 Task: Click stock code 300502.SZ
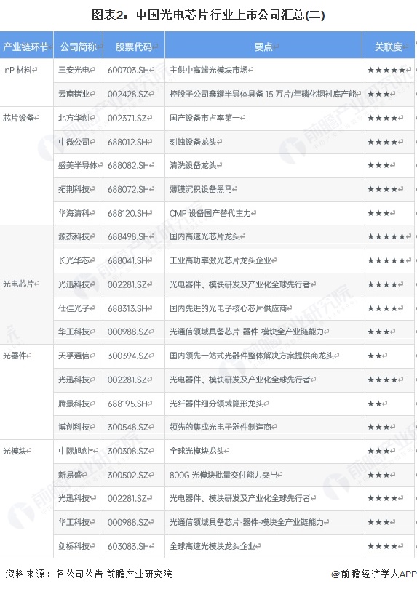point(128,475)
